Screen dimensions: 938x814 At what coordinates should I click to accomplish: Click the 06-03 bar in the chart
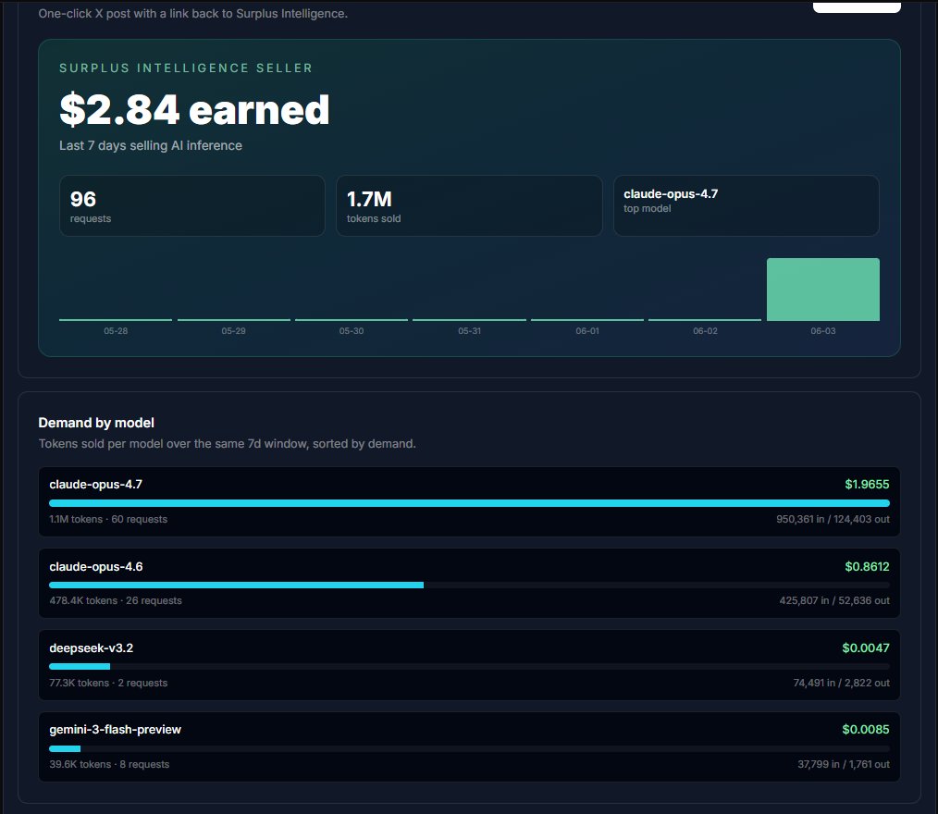(x=823, y=290)
